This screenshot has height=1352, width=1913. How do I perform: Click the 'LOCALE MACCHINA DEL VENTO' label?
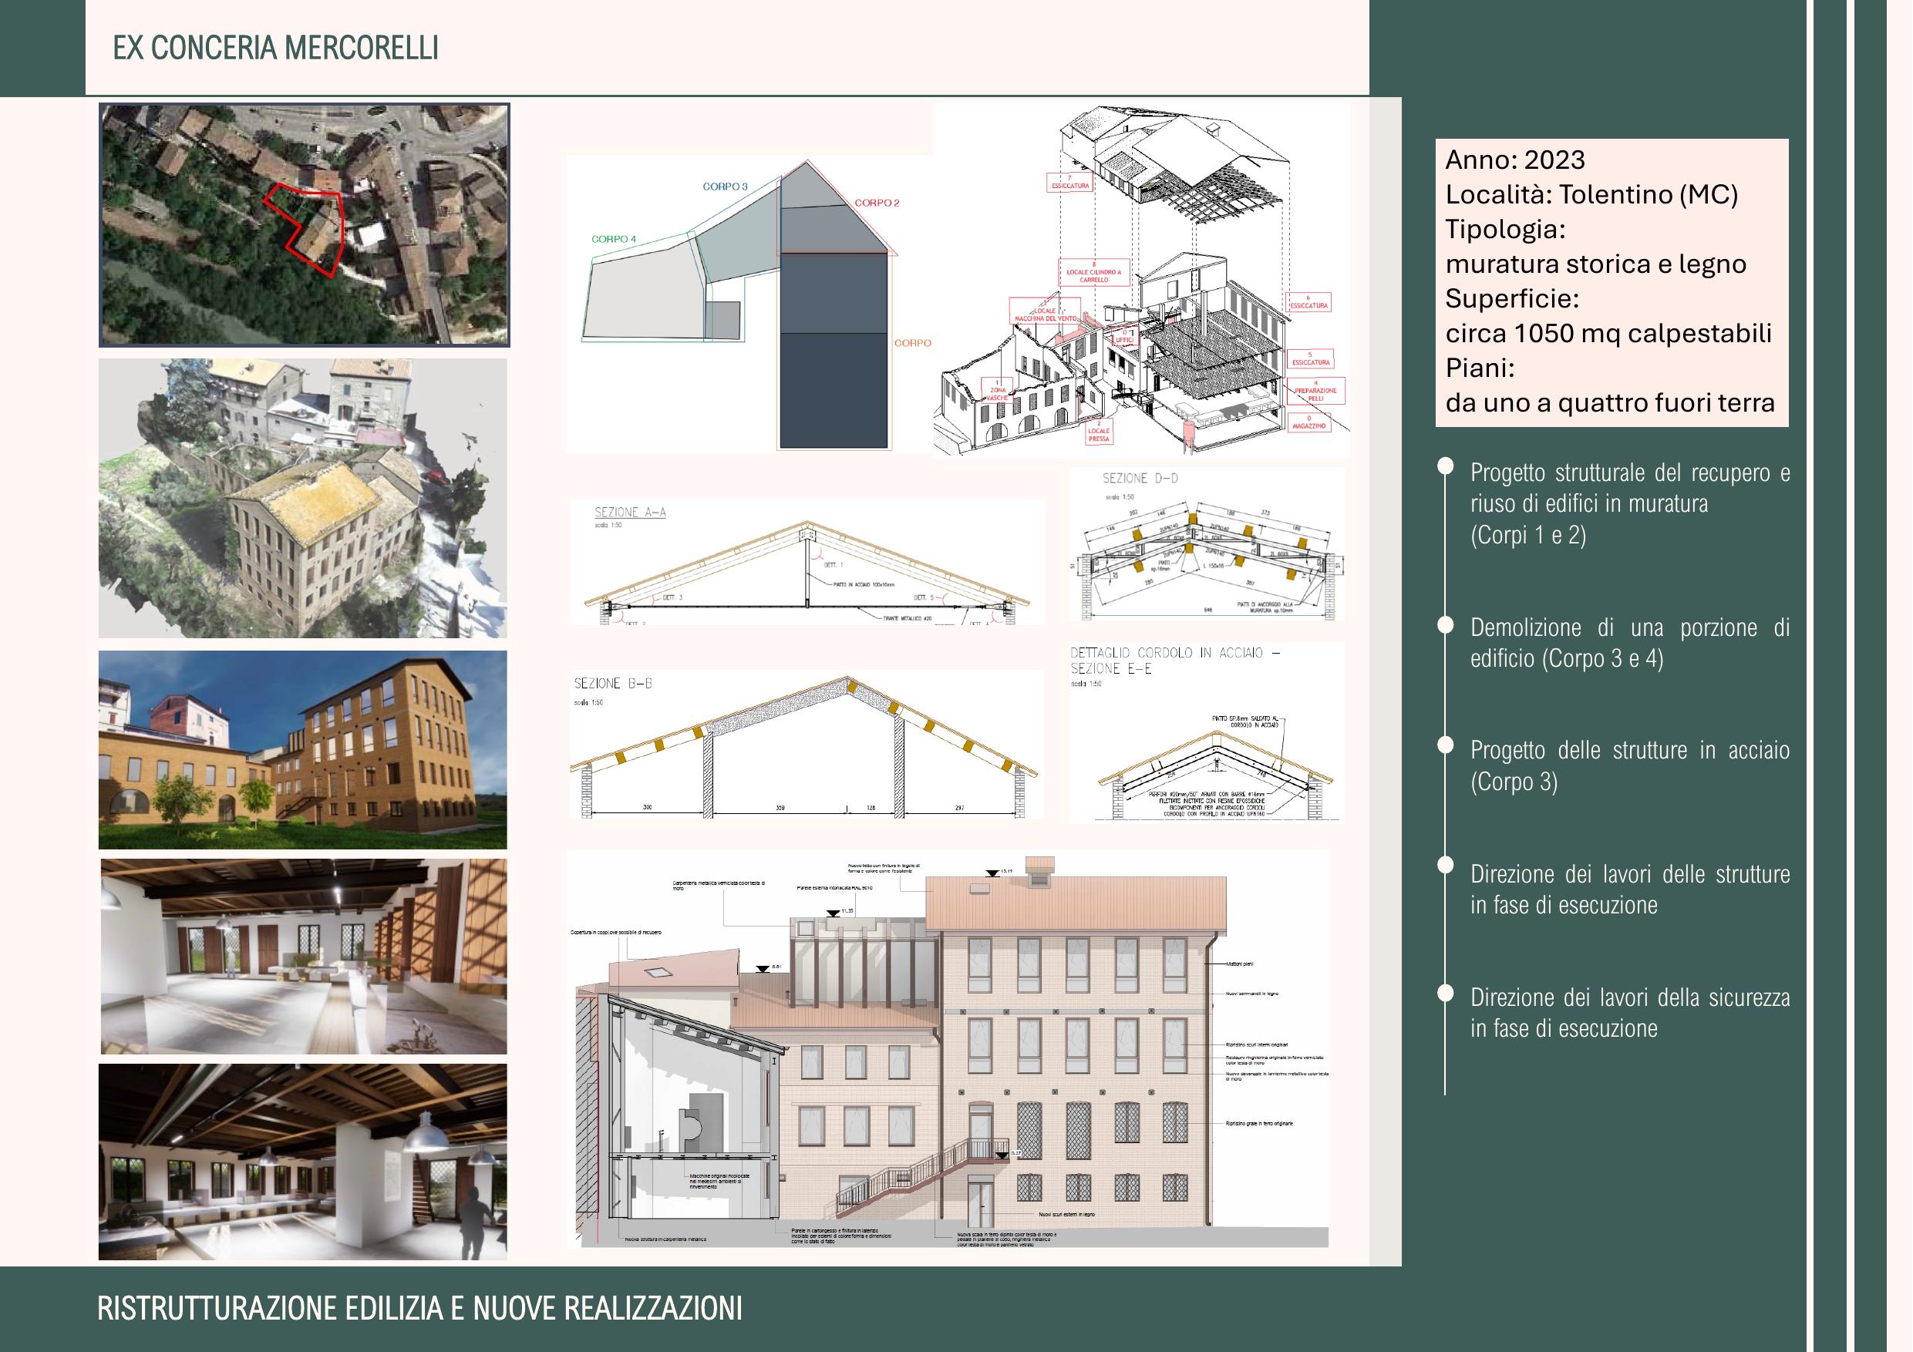(x=1045, y=312)
